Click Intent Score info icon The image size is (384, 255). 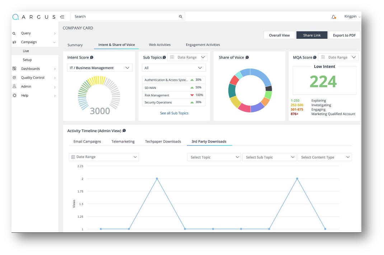pos(92,57)
